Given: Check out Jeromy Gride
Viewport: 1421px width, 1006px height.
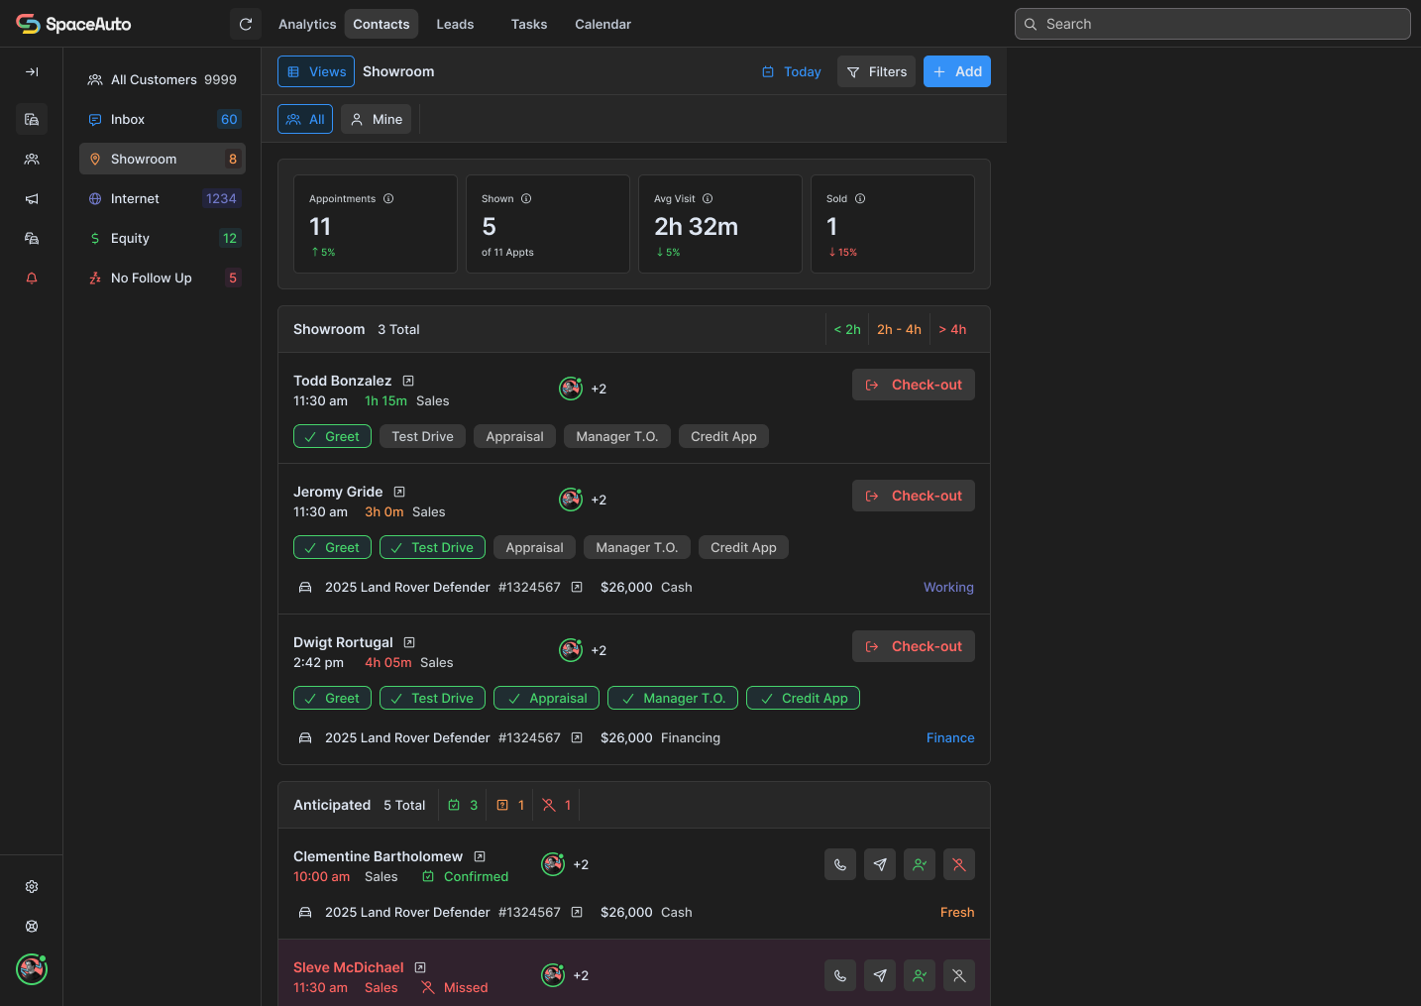Looking at the screenshot, I should (x=914, y=496).
